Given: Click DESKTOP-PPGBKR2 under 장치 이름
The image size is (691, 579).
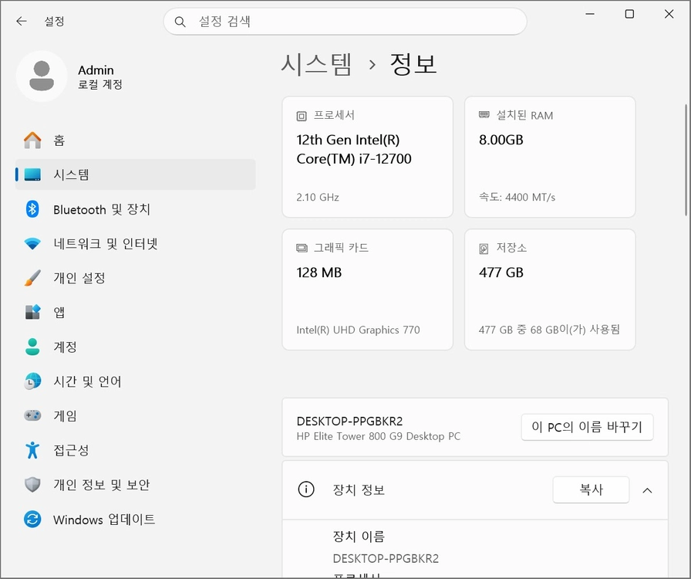Looking at the screenshot, I should (x=386, y=559).
